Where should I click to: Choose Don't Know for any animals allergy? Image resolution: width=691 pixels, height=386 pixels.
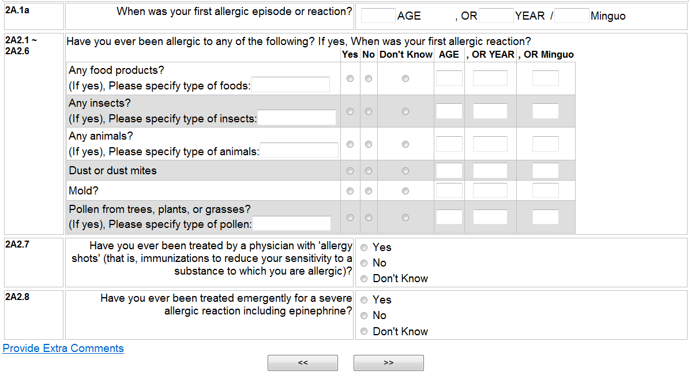pyautogui.click(x=405, y=144)
